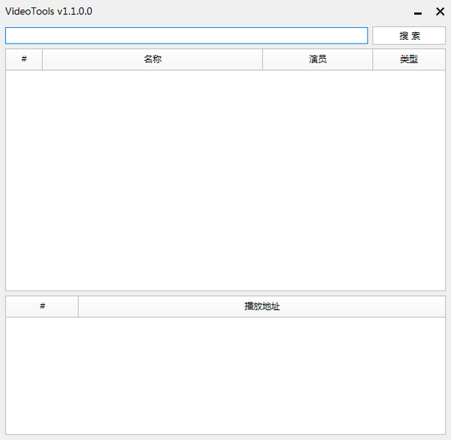The image size is (451, 440).
Task: Minimize the VideoTools window
Action: (x=418, y=12)
